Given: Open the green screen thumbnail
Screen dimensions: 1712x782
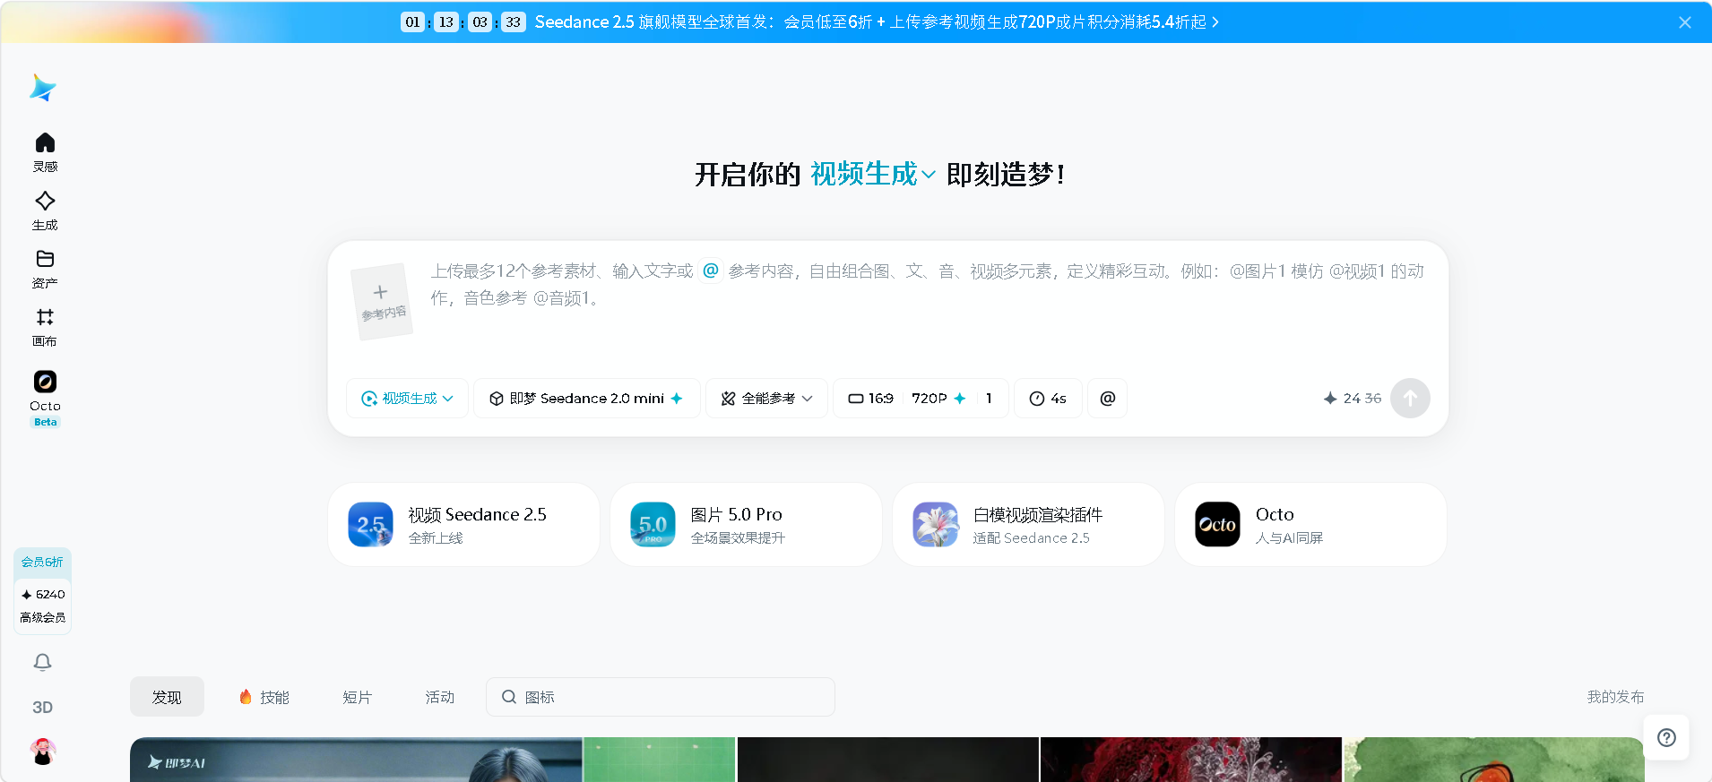Looking at the screenshot, I should coord(659,760).
